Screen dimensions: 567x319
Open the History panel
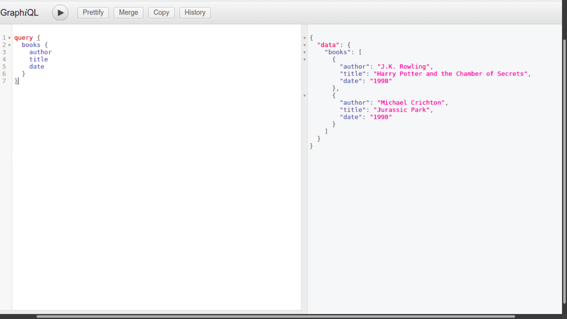pyautogui.click(x=195, y=12)
